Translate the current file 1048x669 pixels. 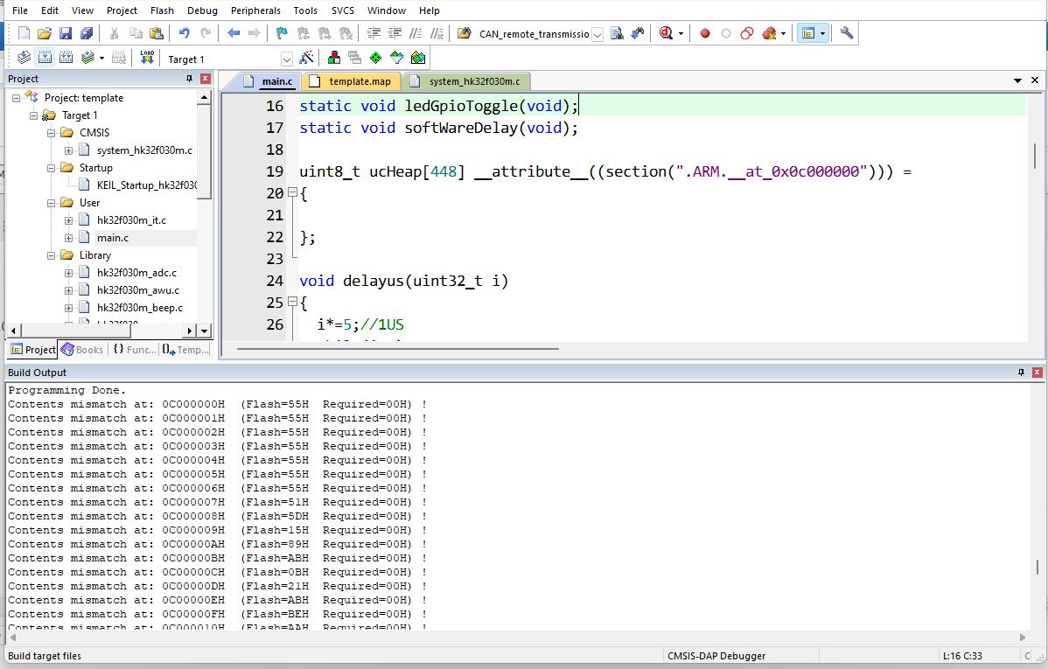point(24,58)
